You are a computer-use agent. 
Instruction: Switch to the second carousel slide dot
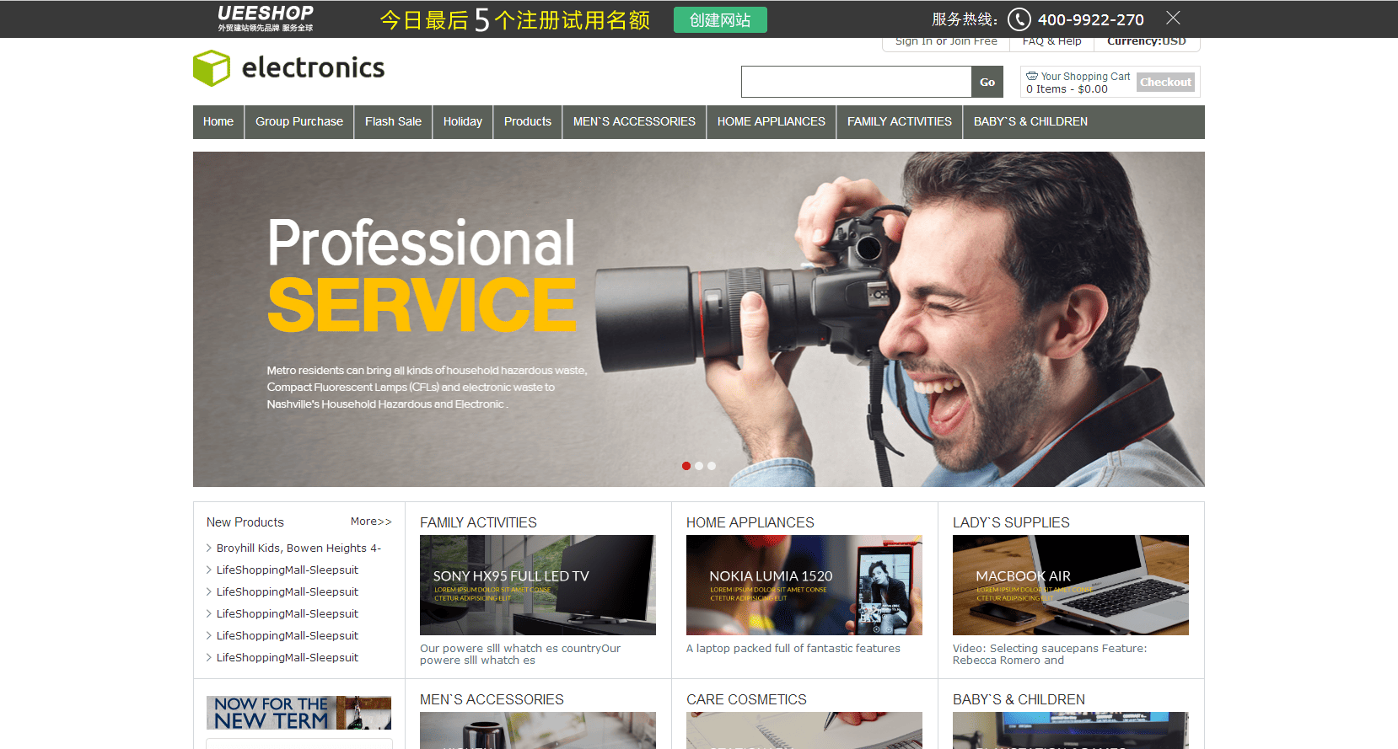click(699, 466)
